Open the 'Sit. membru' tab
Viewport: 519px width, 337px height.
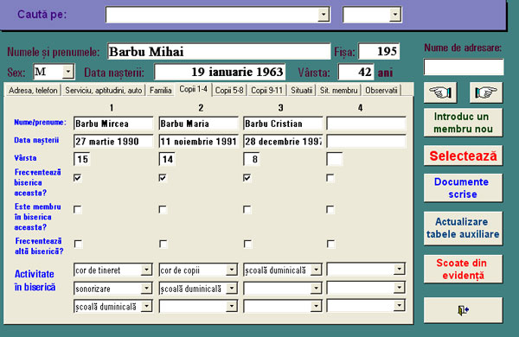[338, 90]
